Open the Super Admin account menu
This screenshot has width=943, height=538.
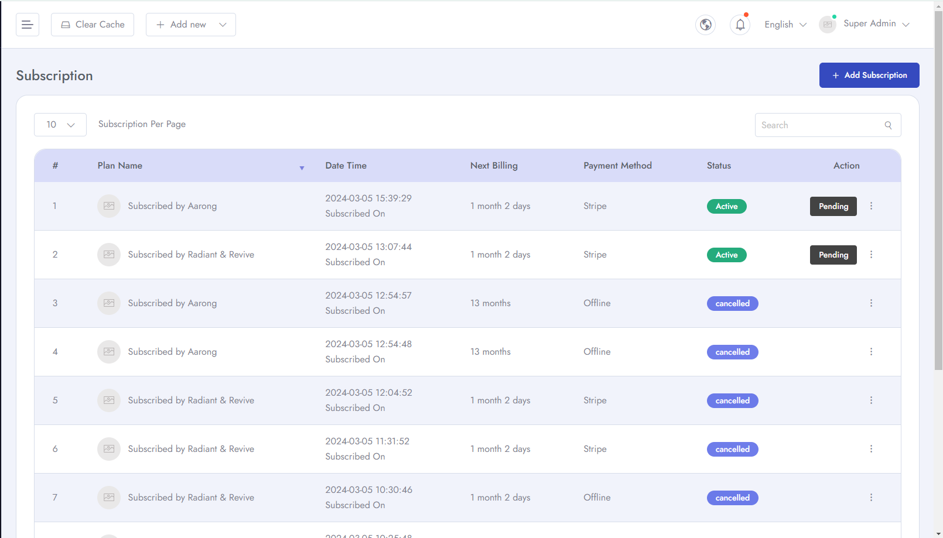click(x=876, y=23)
